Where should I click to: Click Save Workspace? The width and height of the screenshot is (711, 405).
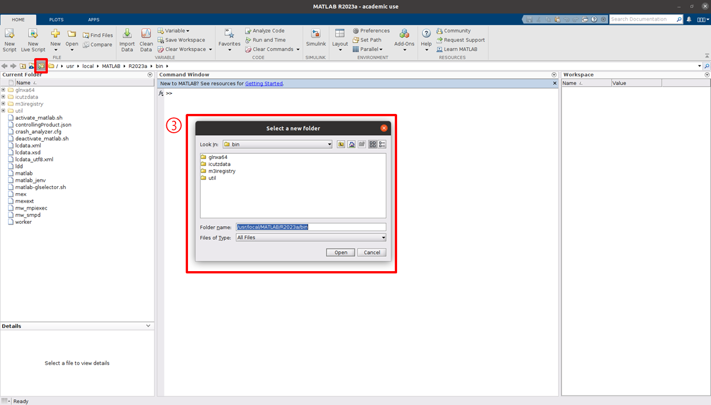[x=181, y=40]
